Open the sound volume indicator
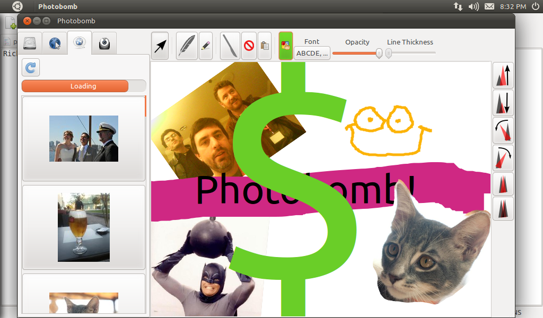Image resolution: width=543 pixels, height=318 pixels. 474,6
